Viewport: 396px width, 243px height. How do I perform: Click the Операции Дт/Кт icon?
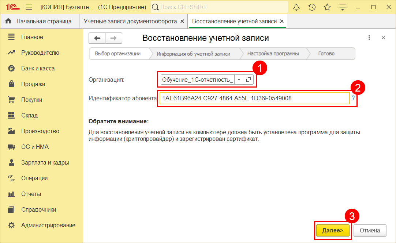point(11,178)
